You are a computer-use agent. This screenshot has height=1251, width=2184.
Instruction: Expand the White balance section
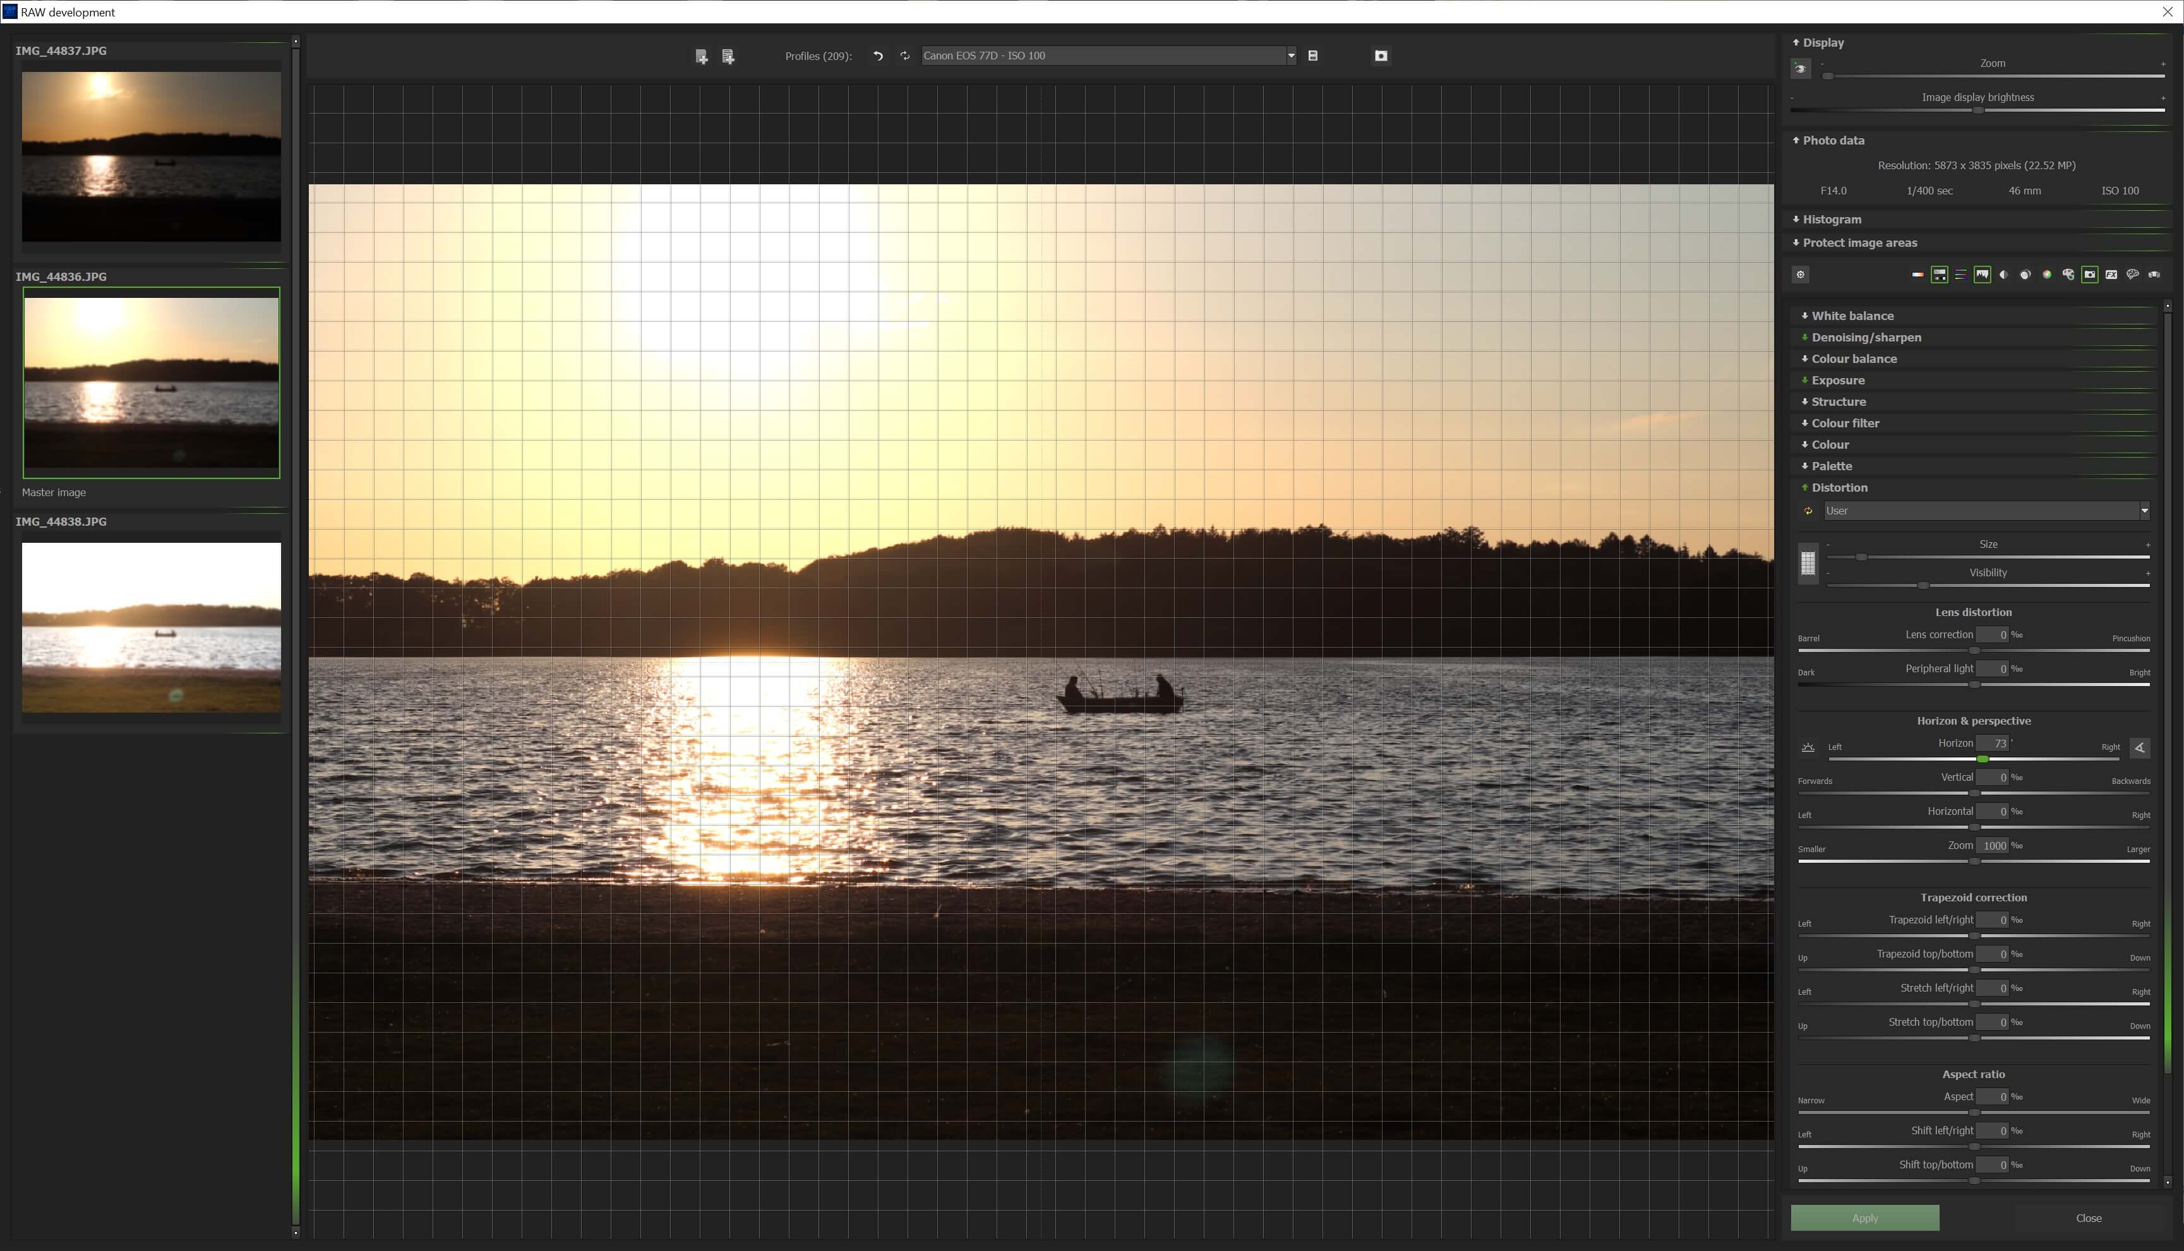click(x=1852, y=316)
